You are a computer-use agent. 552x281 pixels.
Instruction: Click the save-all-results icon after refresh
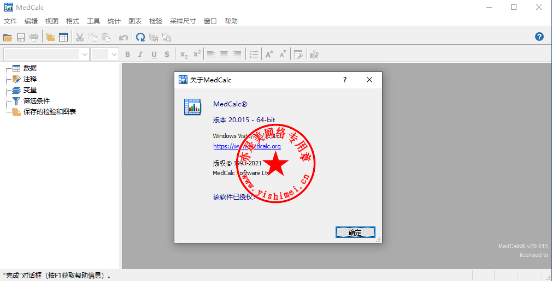coord(154,37)
